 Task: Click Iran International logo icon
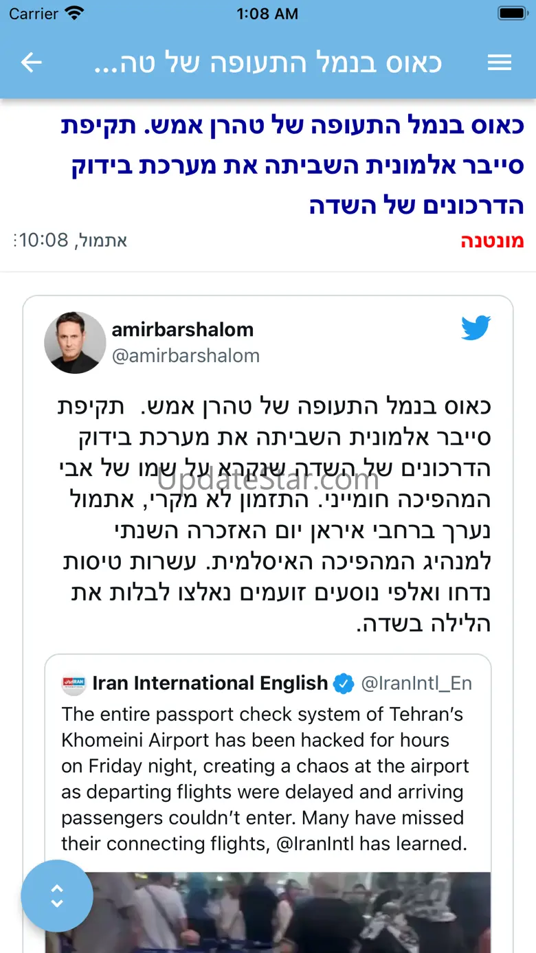[x=74, y=683]
